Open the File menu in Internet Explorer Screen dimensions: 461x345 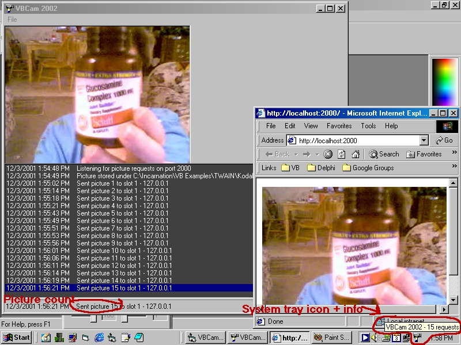pyautogui.click(x=271, y=126)
